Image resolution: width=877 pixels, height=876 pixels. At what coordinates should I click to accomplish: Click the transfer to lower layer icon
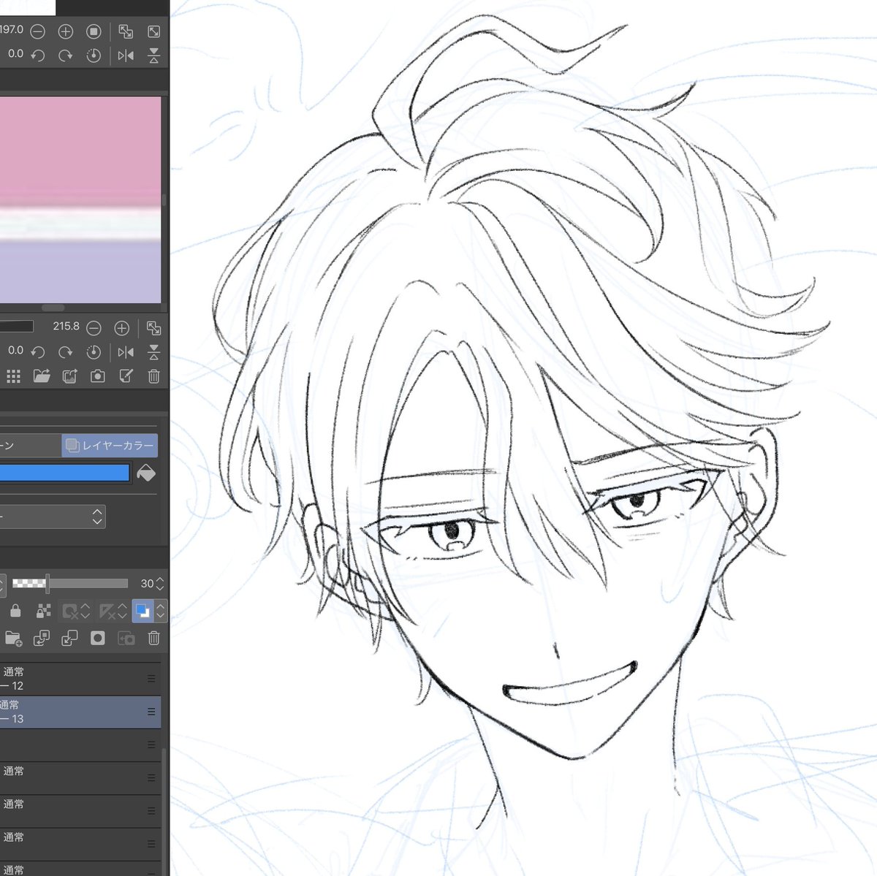coord(42,639)
